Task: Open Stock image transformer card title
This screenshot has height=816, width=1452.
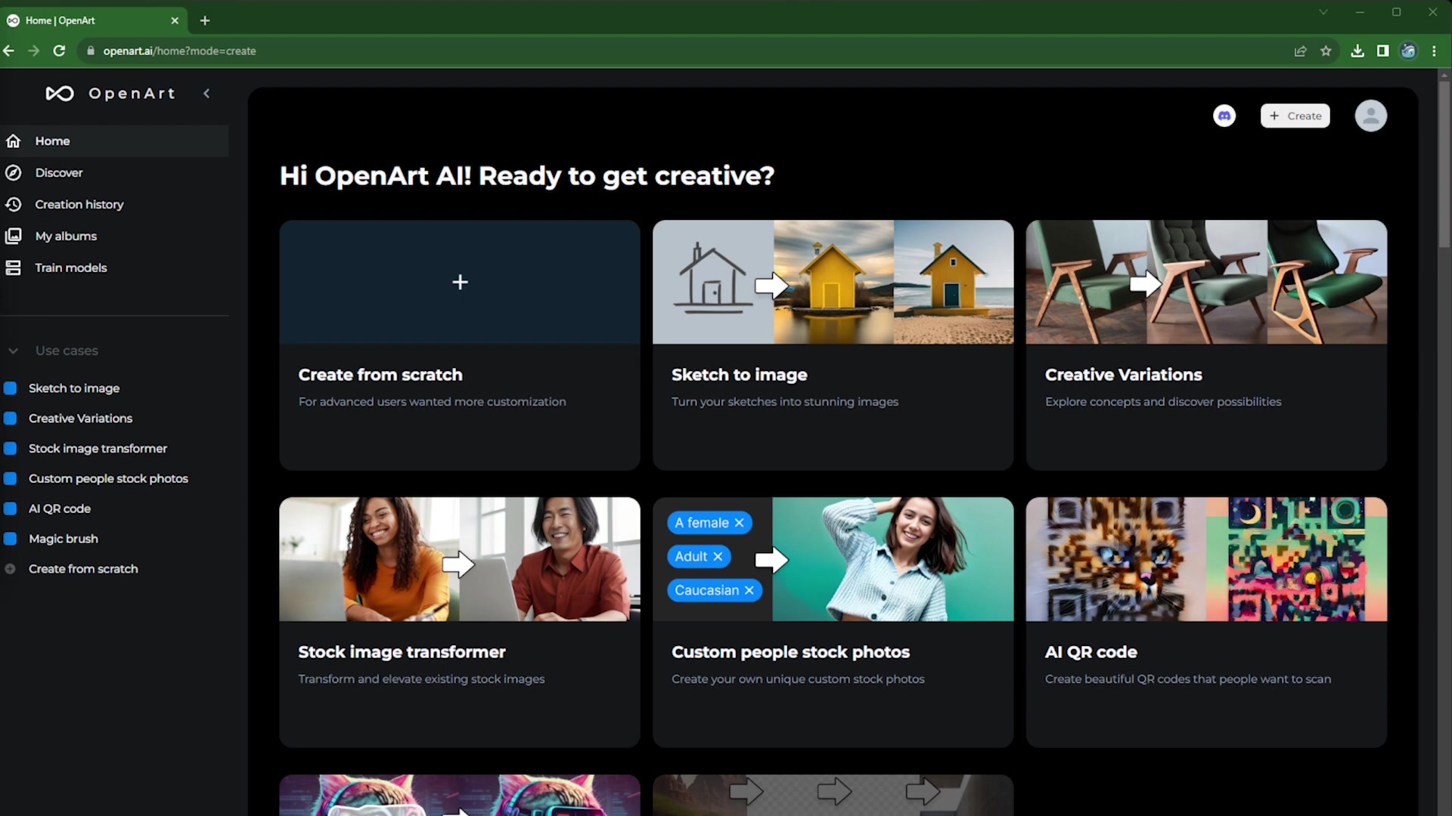Action: click(x=402, y=652)
